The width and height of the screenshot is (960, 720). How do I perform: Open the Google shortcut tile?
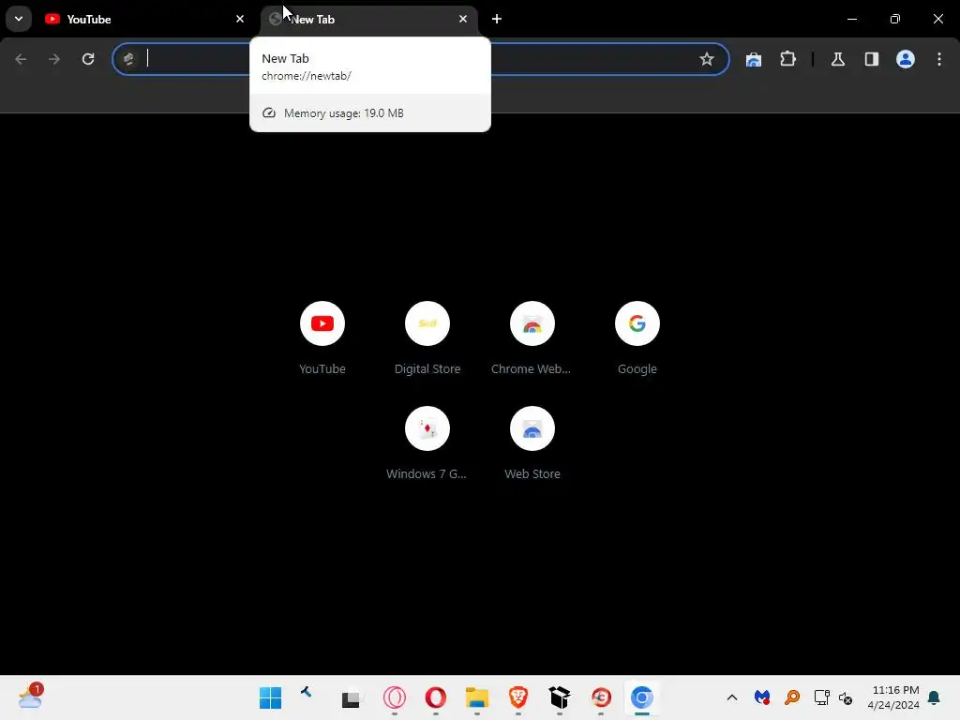[637, 337]
